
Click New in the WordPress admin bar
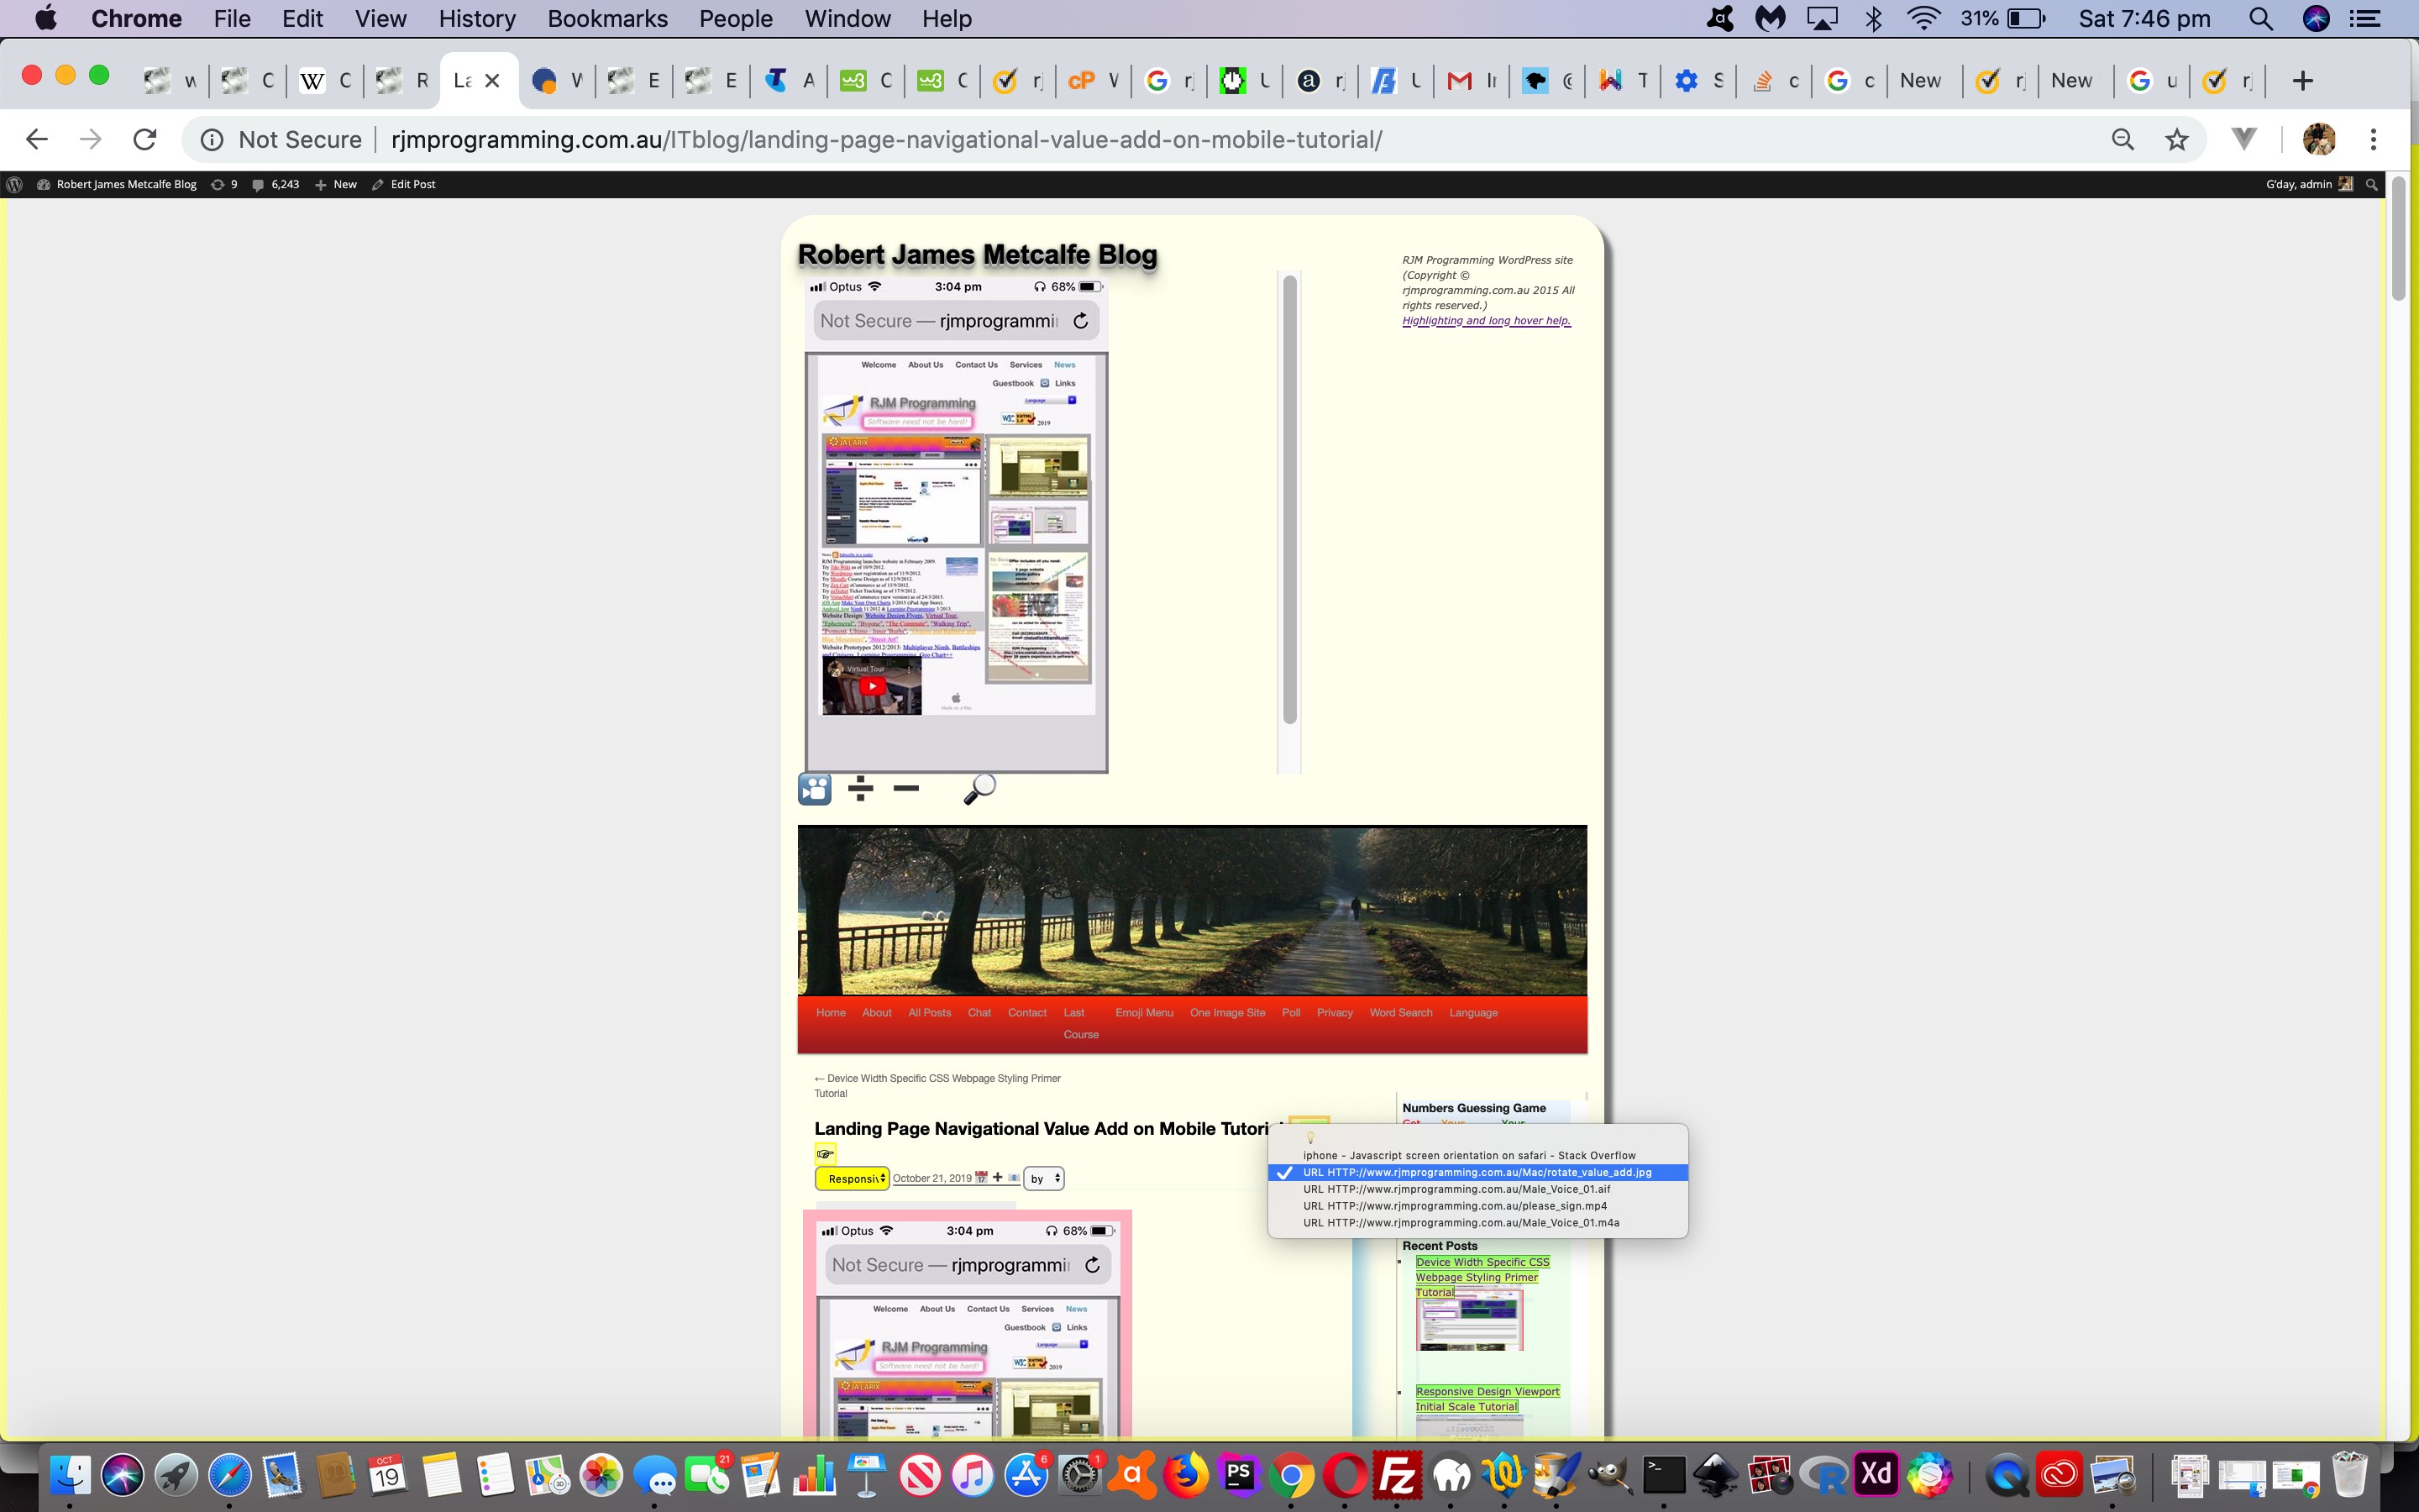click(x=336, y=184)
